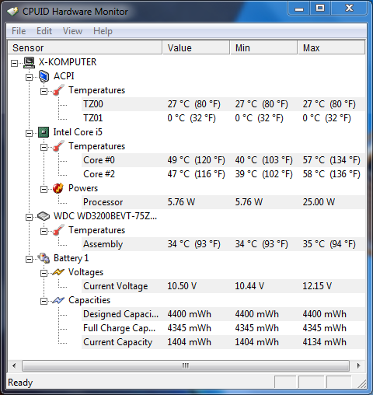Image resolution: width=373 pixels, height=395 pixels.
Task: Click the Sensor column header
Action: point(85,47)
